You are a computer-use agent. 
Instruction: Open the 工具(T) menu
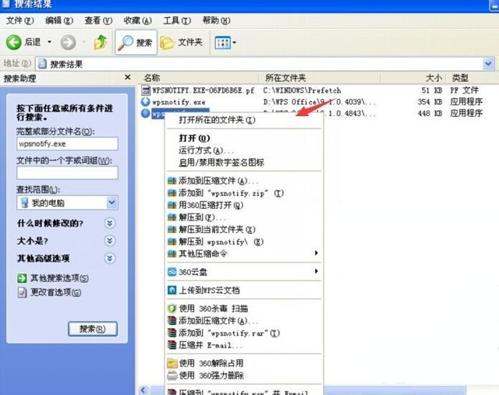tap(177, 21)
